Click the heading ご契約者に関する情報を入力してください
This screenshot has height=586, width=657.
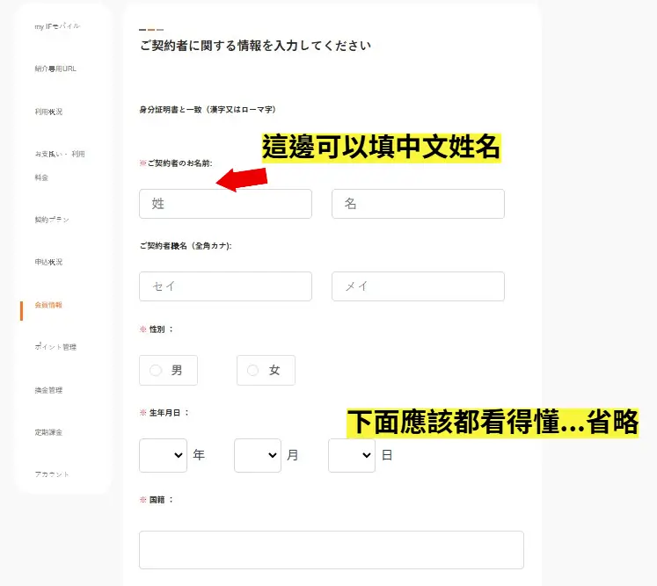coord(256,45)
